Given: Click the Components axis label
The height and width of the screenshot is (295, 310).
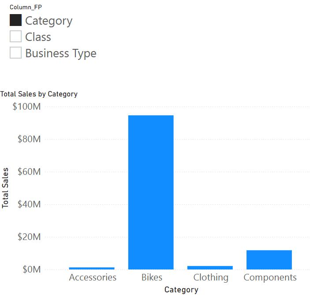Looking at the screenshot, I should click(270, 278).
